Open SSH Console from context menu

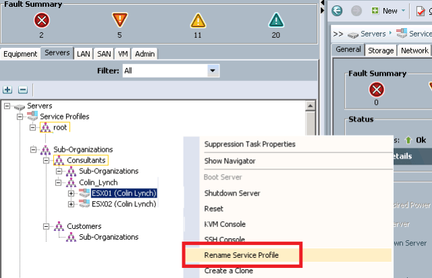pos(225,239)
